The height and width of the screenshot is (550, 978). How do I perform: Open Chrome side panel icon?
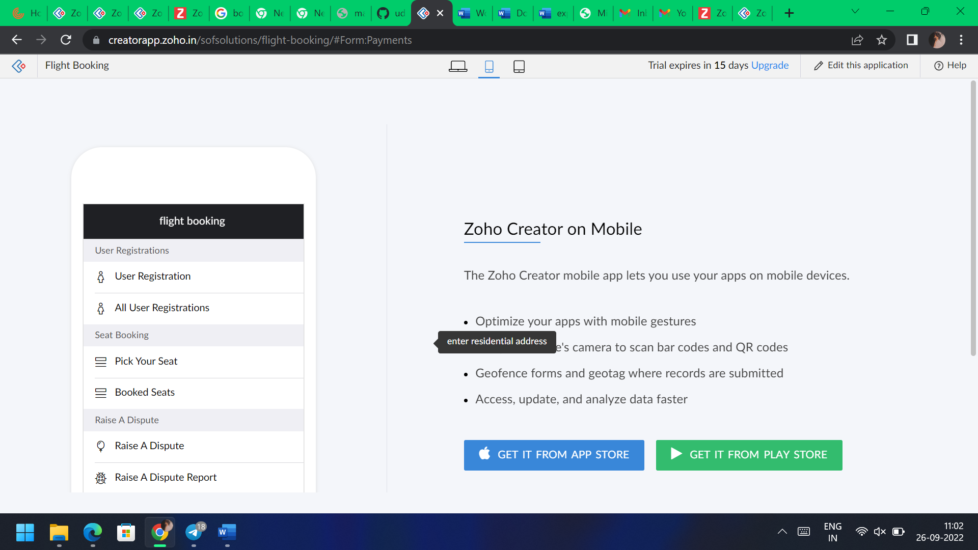tap(912, 40)
